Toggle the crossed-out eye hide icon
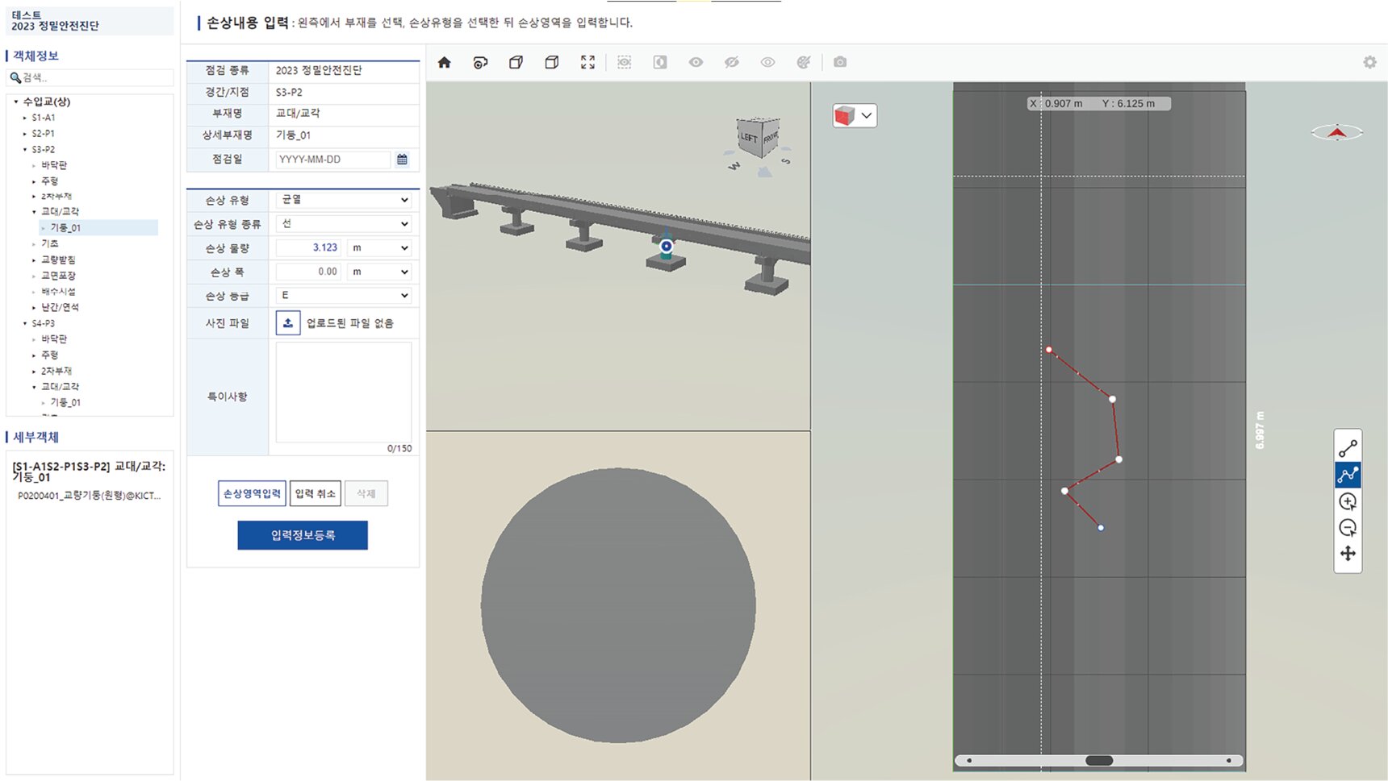Viewport: 1388px width, 781px height. point(732,63)
